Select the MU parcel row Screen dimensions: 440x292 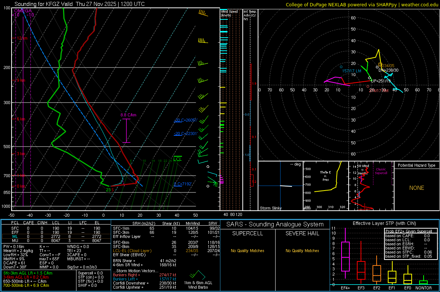[x=56, y=241]
